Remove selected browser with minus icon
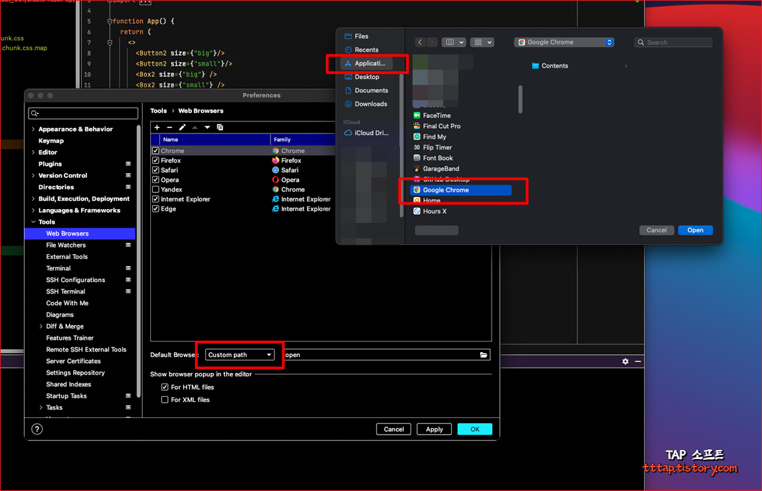762x491 pixels. click(x=169, y=127)
